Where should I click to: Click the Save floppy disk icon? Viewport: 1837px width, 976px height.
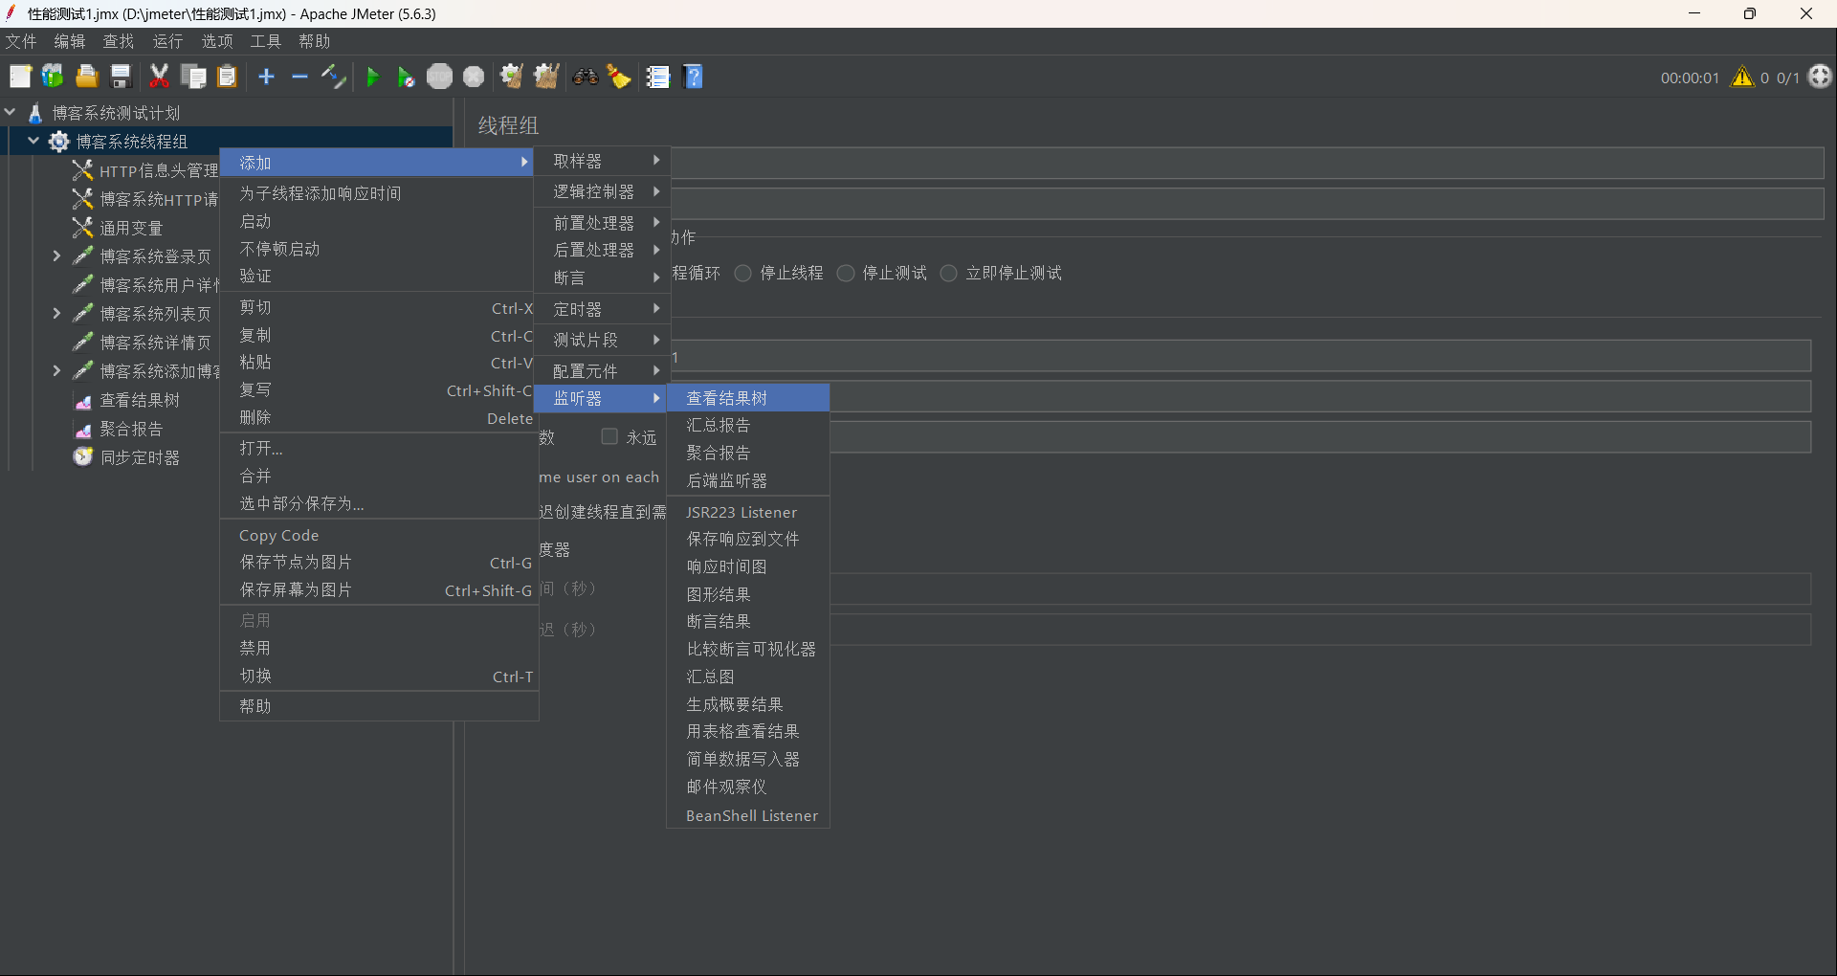[121, 77]
